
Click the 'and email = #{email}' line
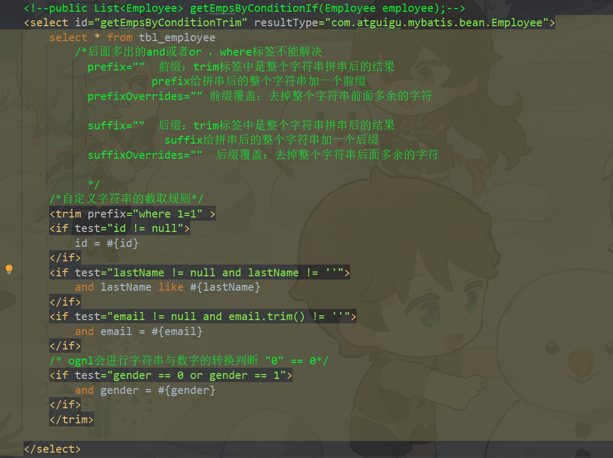click(139, 332)
